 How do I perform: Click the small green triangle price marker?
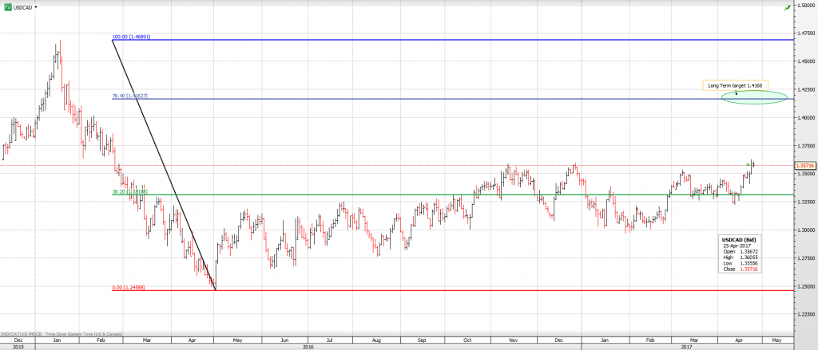coord(747,164)
